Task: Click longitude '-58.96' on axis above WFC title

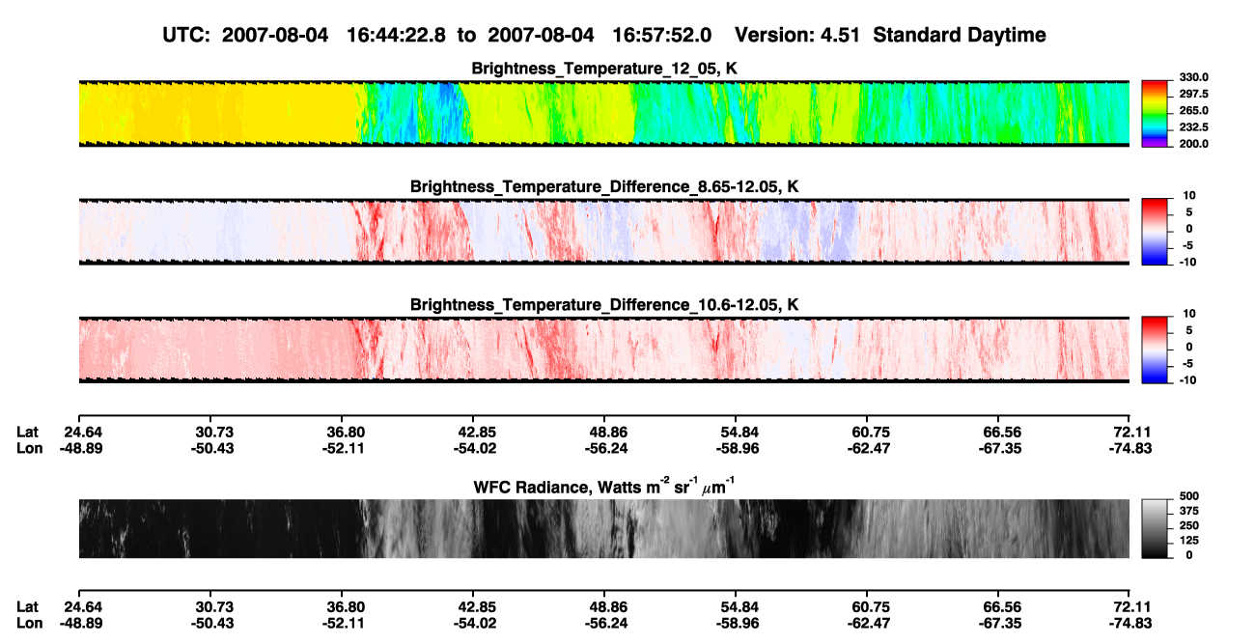Action: pyautogui.click(x=736, y=448)
